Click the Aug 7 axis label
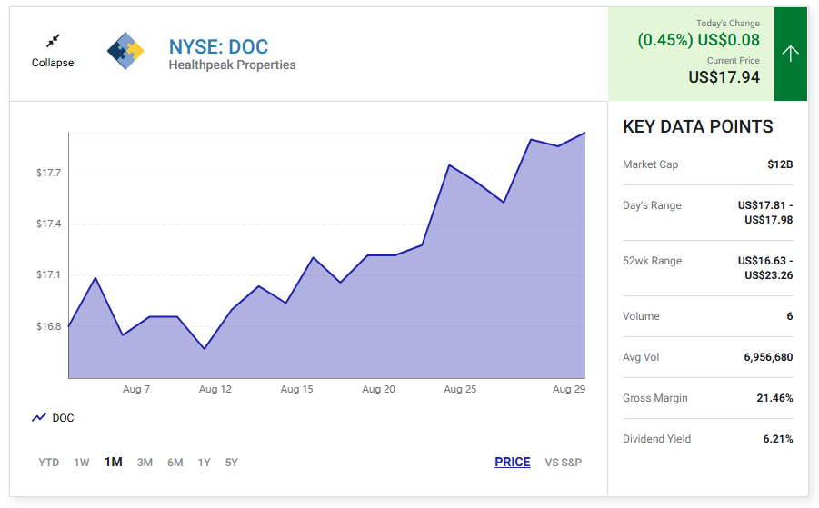819x508 pixels. pyautogui.click(x=136, y=389)
